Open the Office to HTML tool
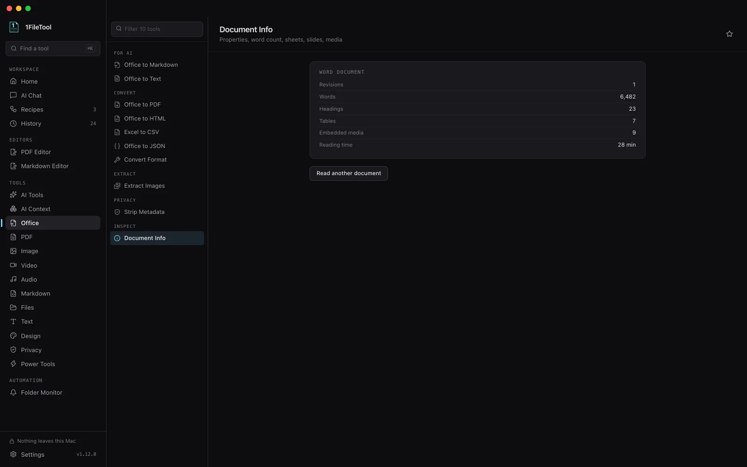The image size is (747, 467). 157,119
